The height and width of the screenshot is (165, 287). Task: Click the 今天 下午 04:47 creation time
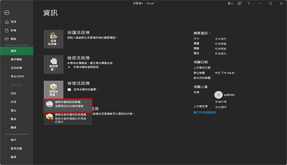coord(225,73)
